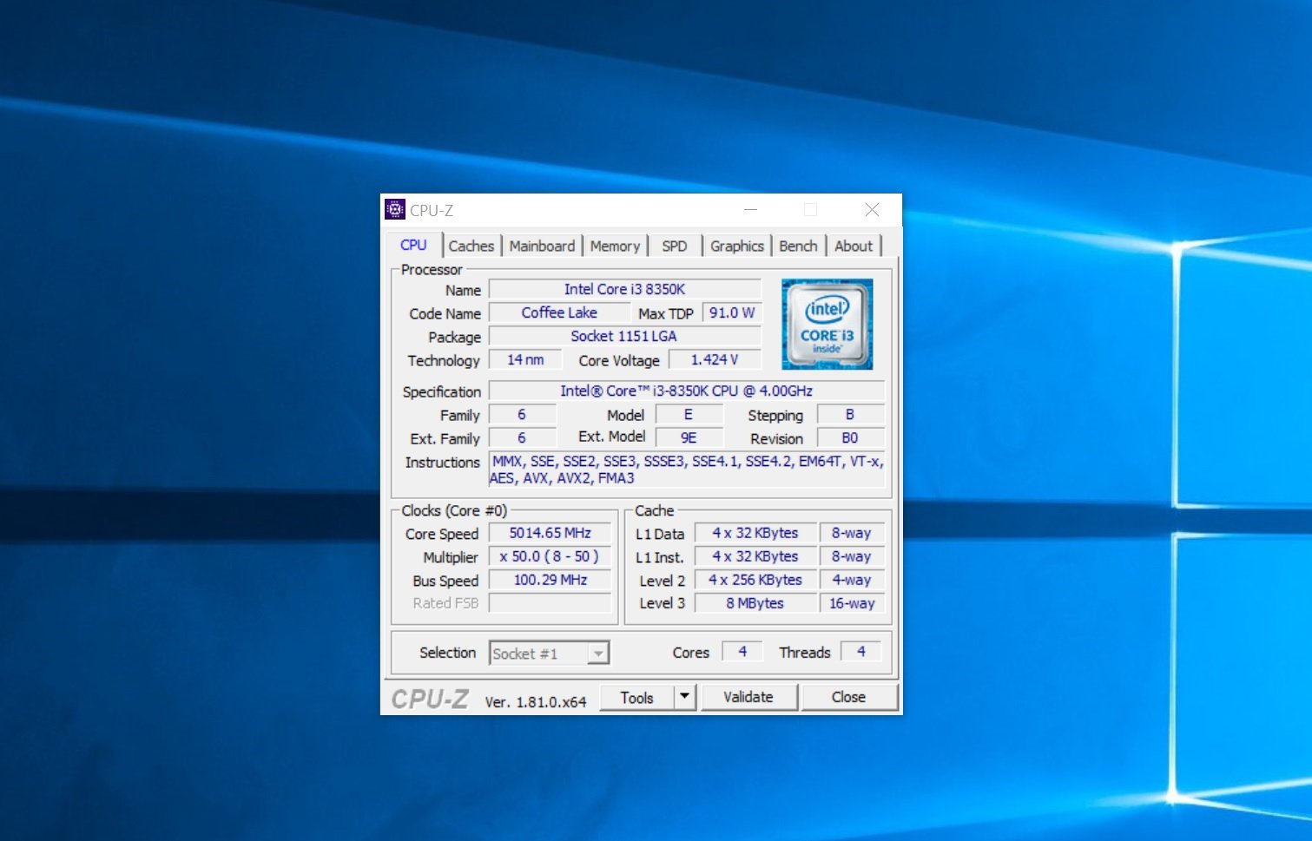The image size is (1312, 841).
Task: Click the Family value field
Action: click(x=522, y=415)
